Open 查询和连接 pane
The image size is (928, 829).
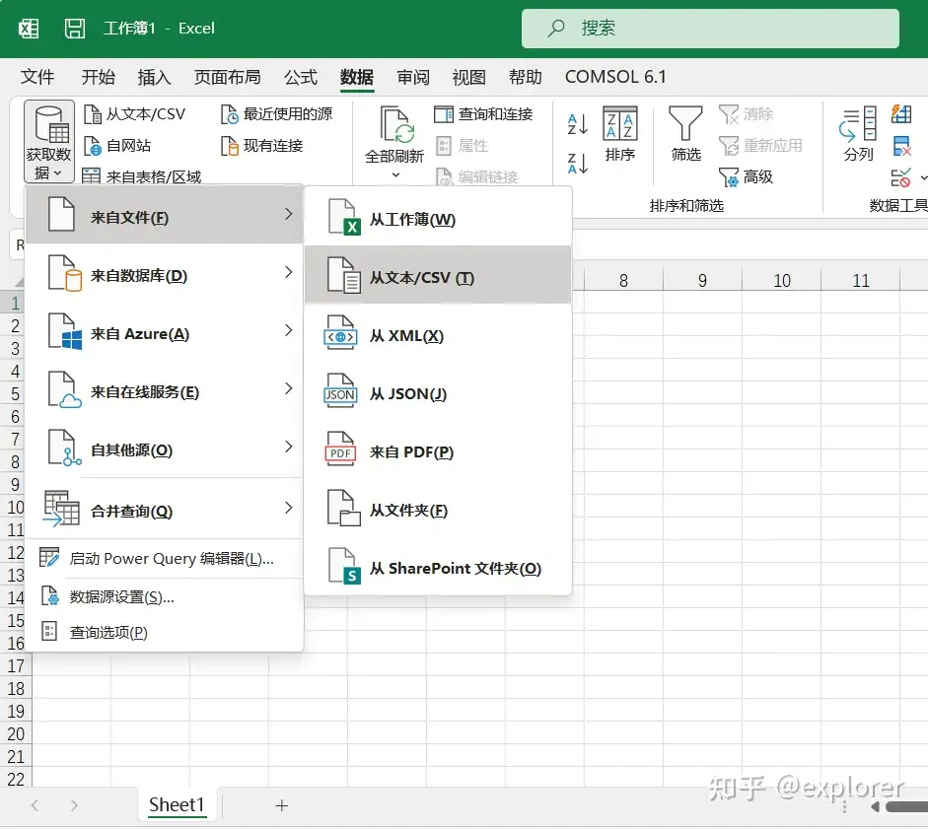click(x=483, y=113)
